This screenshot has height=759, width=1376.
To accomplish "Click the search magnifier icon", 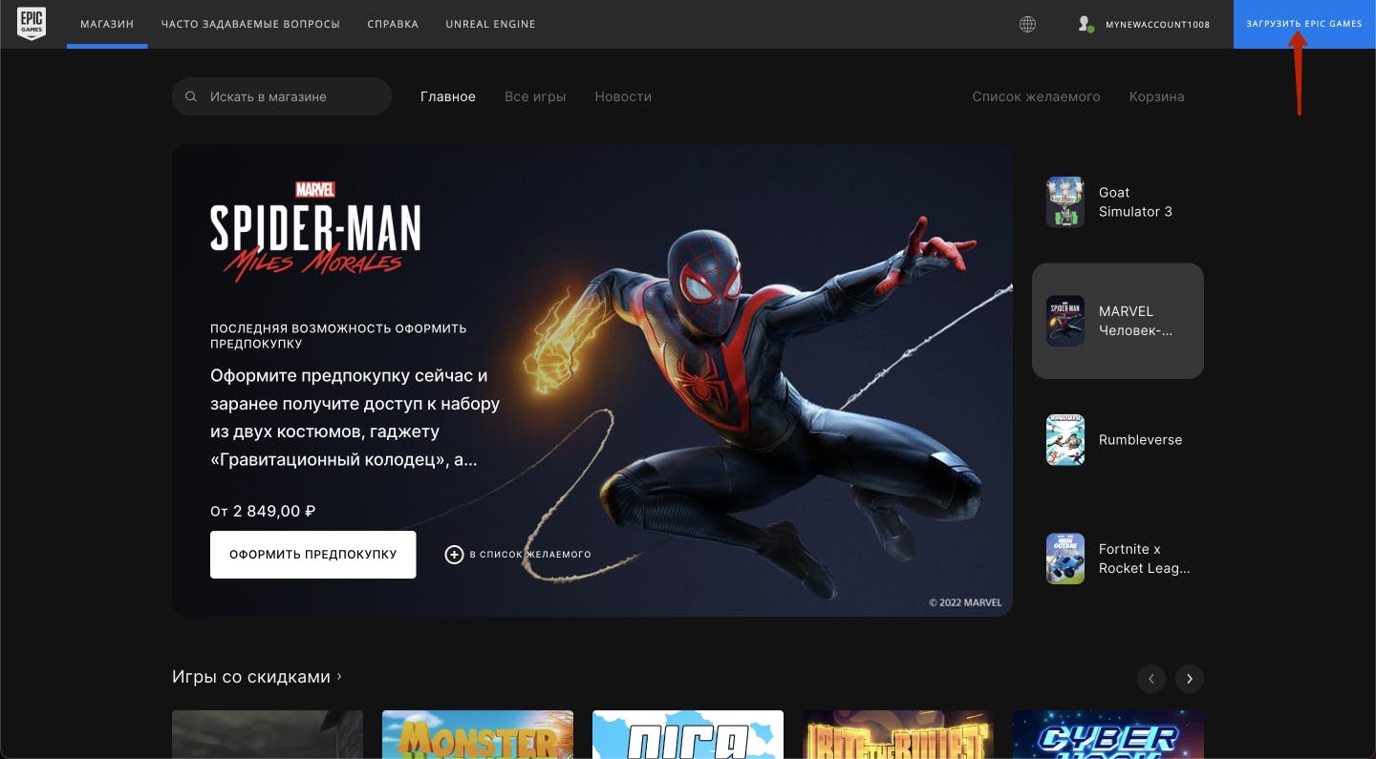I will (191, 96).
